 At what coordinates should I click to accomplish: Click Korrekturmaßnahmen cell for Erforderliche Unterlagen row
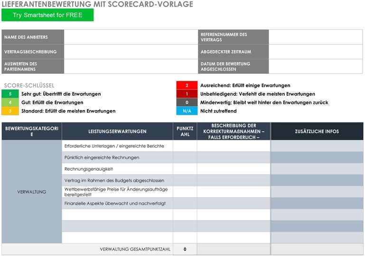(x=234, y=146)
